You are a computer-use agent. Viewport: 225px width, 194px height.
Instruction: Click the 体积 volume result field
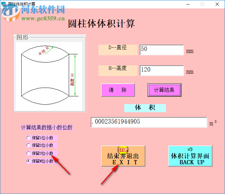pos(149,122)
